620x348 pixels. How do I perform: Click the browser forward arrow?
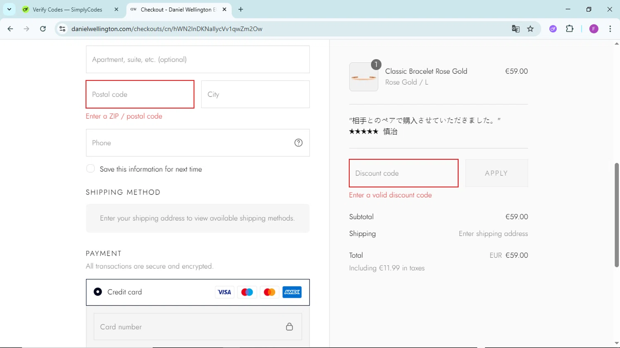point(26,29)
